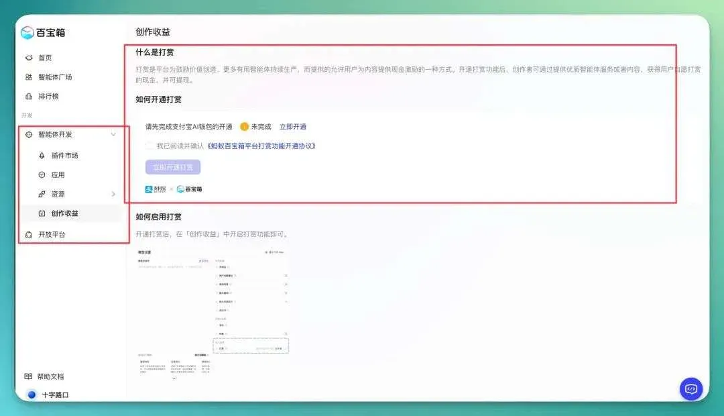
Task: Click the 什么是打赏 heading
Action: click(x=155, y=52)
